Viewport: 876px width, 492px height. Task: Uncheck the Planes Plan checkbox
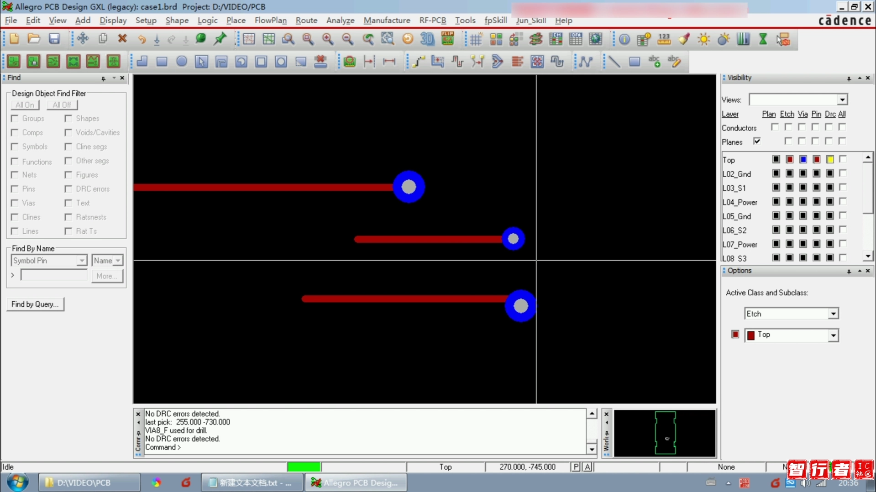point(757,141)
